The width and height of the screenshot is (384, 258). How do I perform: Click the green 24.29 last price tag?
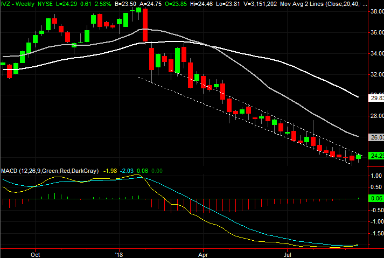(376, 156)
